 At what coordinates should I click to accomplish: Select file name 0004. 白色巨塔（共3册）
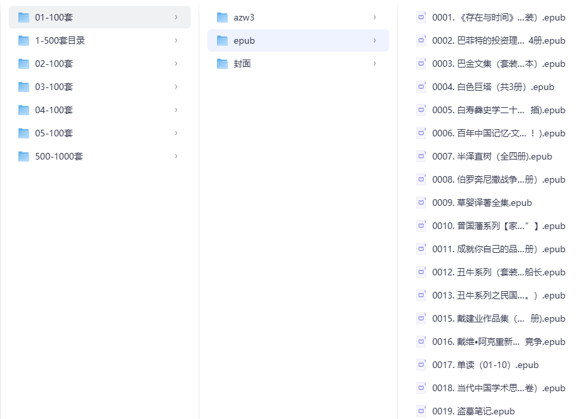click(493, 87)
